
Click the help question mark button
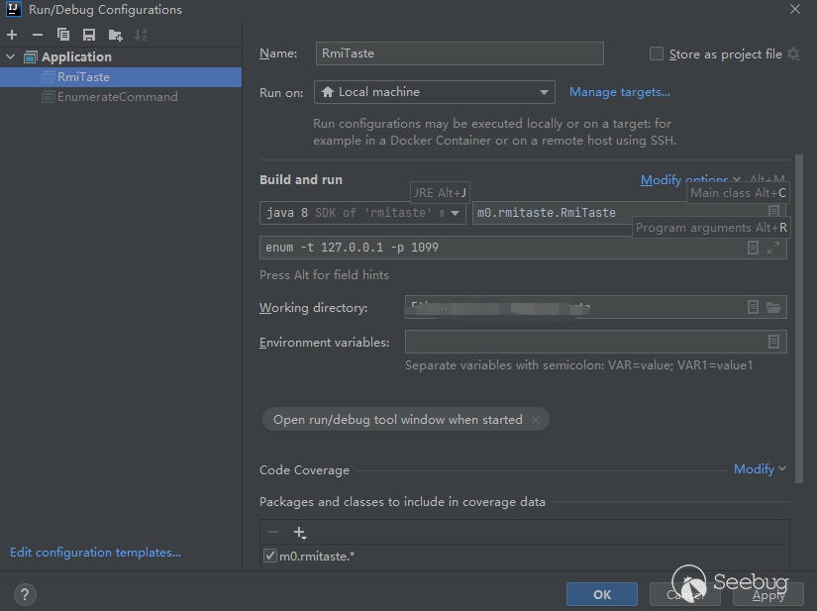tap(26, 594)
